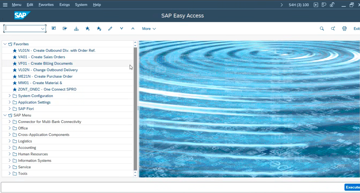Click the bottom status message bar
The image size is (360, 193).
172,187
